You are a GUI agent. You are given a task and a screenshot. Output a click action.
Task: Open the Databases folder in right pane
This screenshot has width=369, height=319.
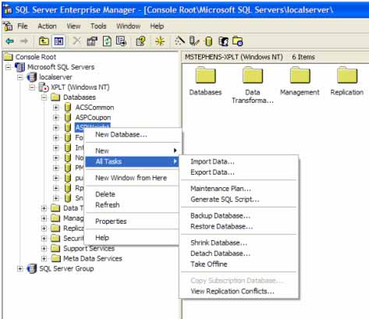click(205, 81)
